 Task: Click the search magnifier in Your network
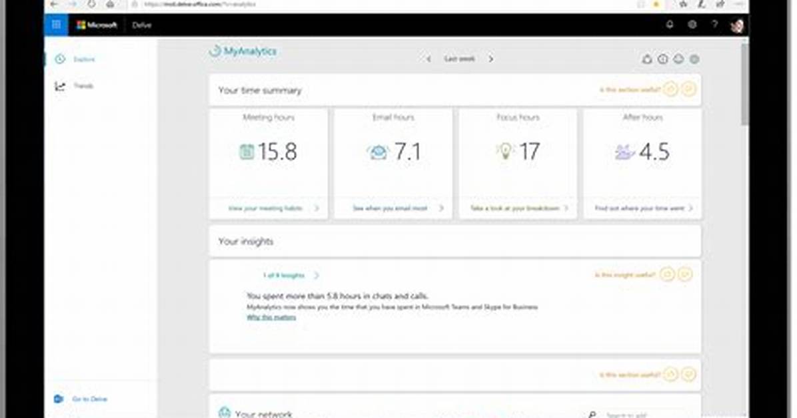[x=592, y=415]
